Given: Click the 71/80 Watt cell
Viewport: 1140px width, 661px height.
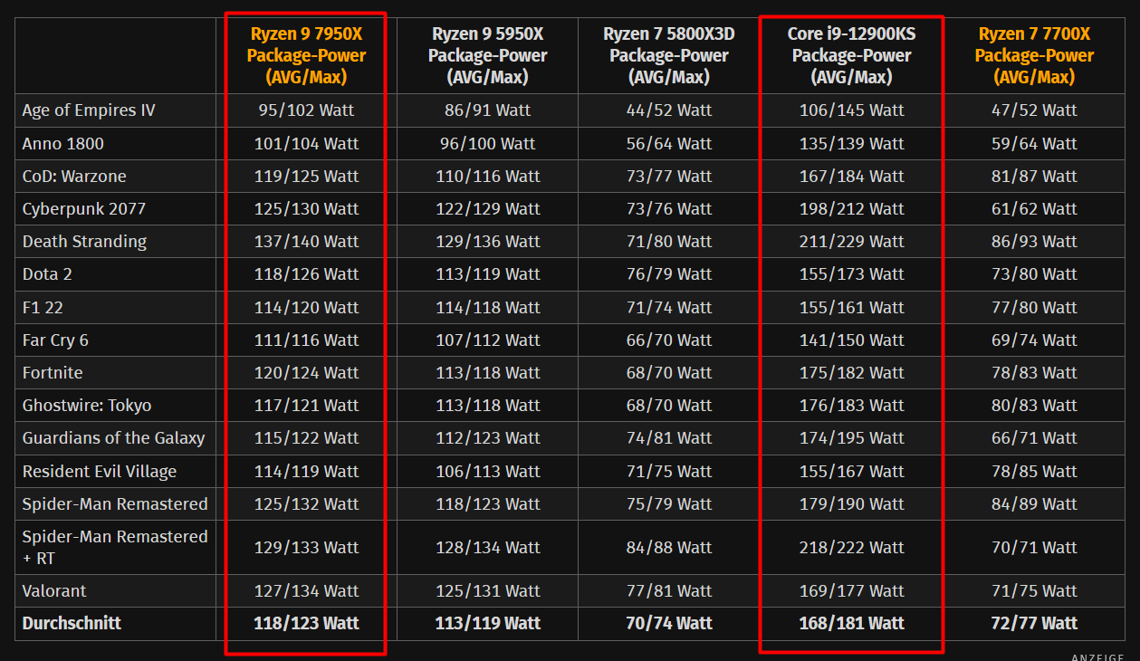Looking at the screenshot, I should (x=669, y=241).
